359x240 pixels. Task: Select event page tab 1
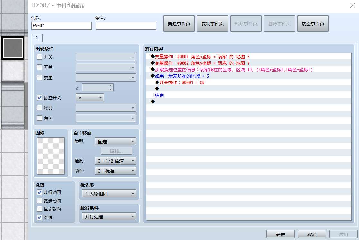37,38
